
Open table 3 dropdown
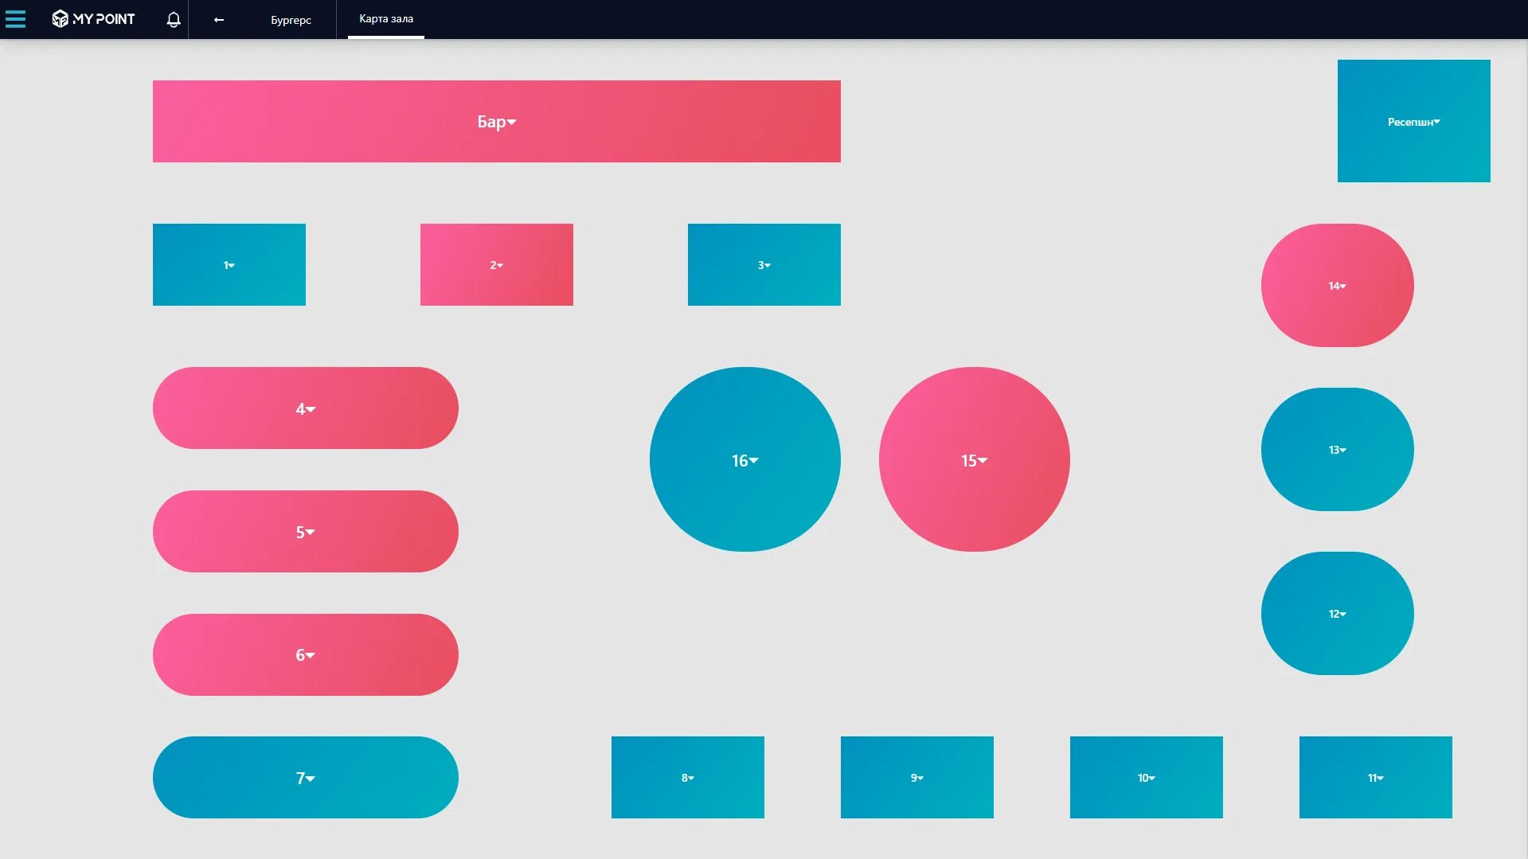coord(764,264)
